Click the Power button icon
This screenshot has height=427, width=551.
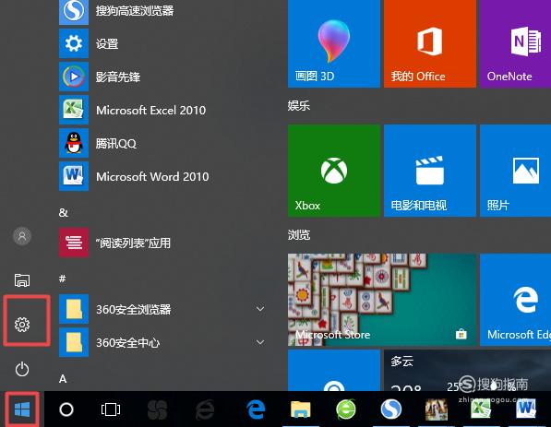pyautogui.click(x=22, y=369)
